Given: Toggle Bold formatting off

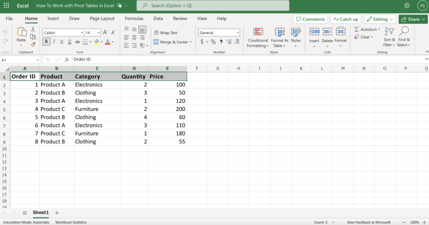Looking at the screenshot, I should tap(46, 42).
